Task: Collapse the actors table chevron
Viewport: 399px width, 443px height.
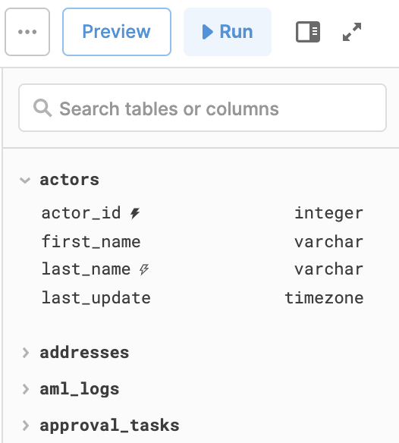Action: (25, 181)
